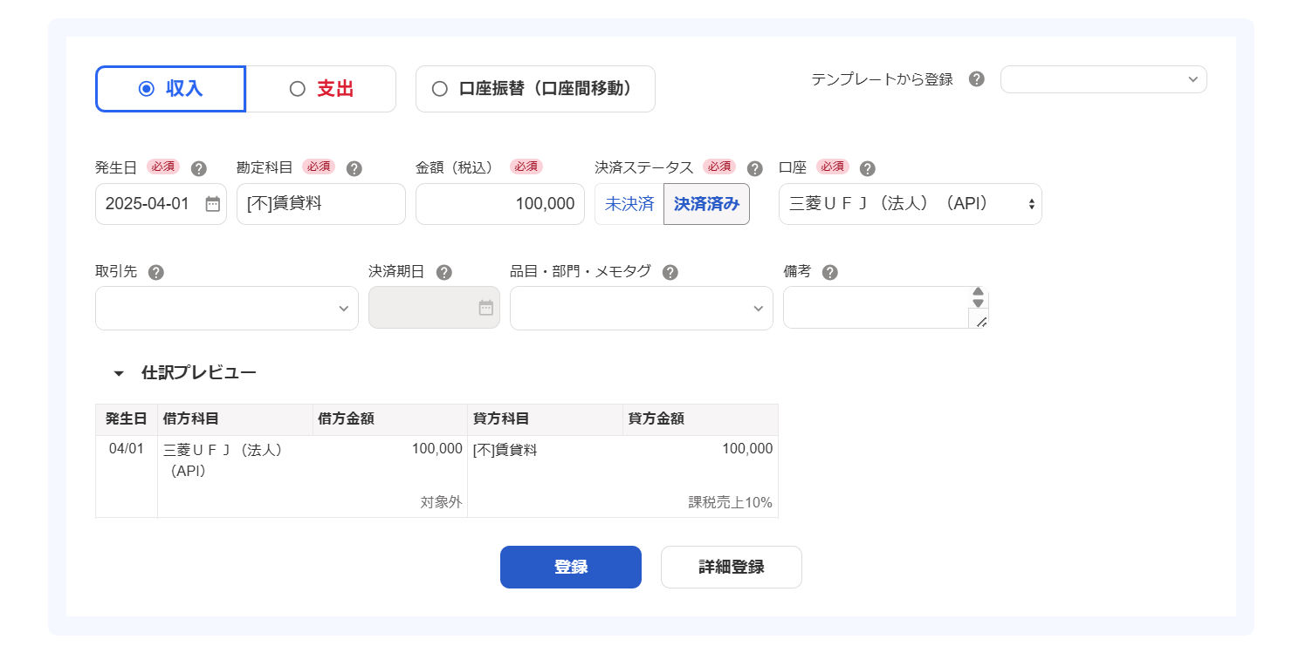Select the 収入 radio option
The height and width of the screenshot is (653, 1306).
pyautogui.click(x=170, y=89)
